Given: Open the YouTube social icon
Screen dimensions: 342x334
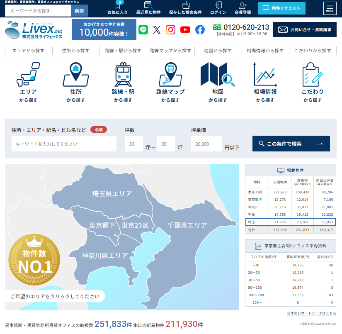Looking at the screenshot, I should pyautogui.click(x=185, y=30).
